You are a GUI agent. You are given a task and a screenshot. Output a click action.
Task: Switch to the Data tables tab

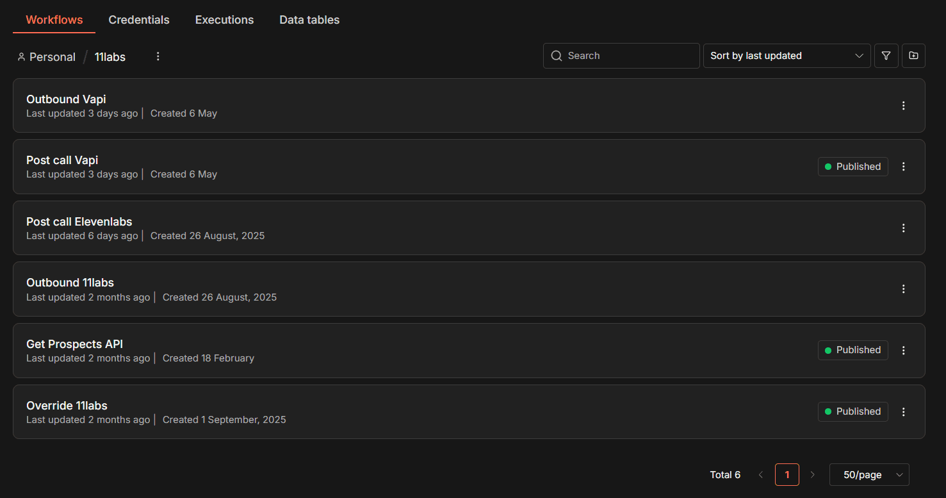tap(309, 20)
